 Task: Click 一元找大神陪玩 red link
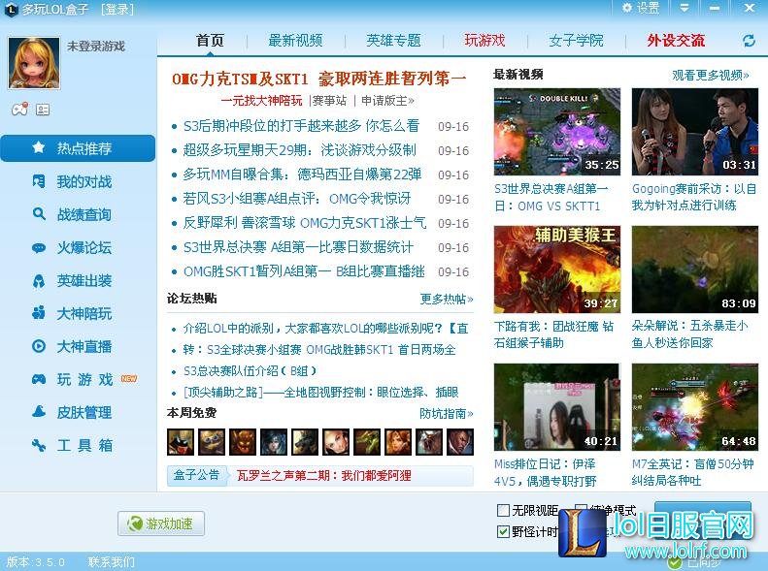pyautogui.click(x=261, y=101)
